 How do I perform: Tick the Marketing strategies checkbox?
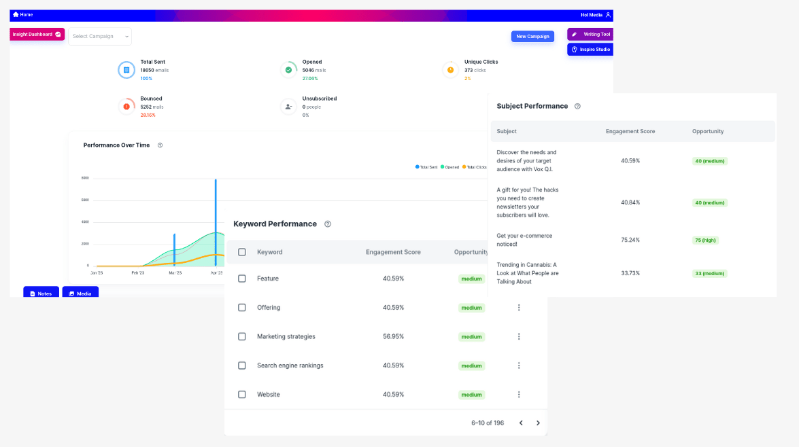click(x=242, y=337)
